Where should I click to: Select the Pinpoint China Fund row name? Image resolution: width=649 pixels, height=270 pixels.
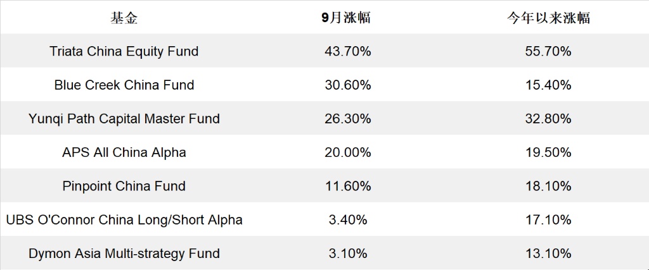[124, 186]
